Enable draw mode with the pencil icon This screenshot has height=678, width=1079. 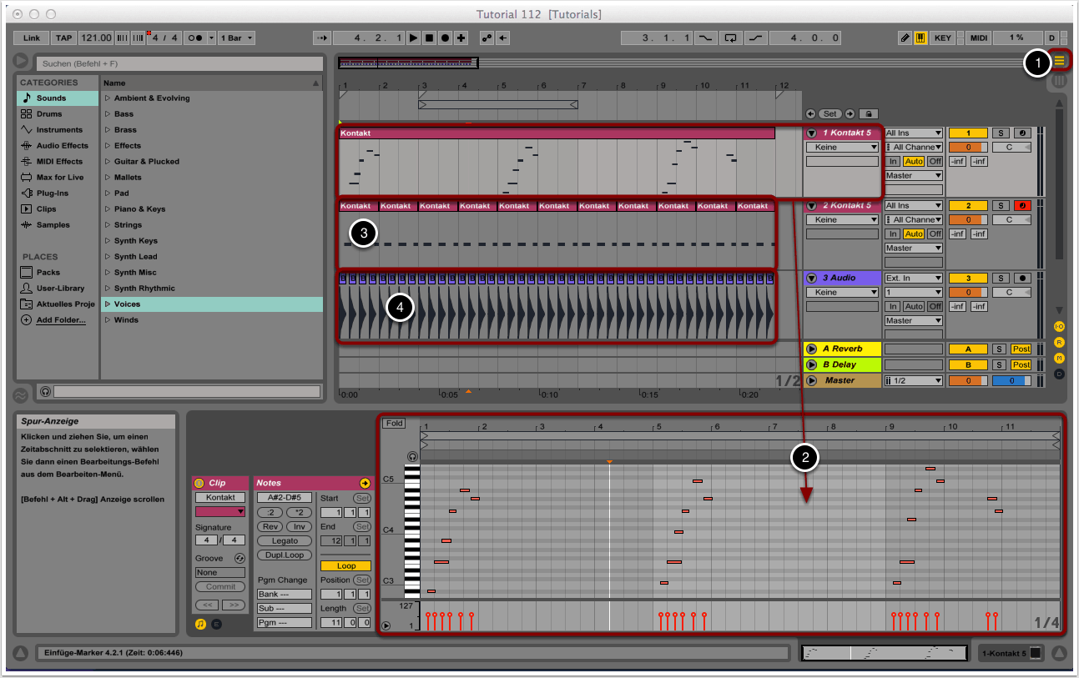pos(905,38)
